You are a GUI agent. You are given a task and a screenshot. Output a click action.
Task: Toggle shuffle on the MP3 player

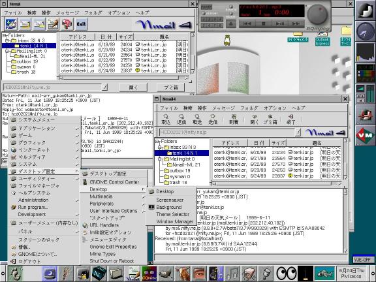click(x=231, y=7)
